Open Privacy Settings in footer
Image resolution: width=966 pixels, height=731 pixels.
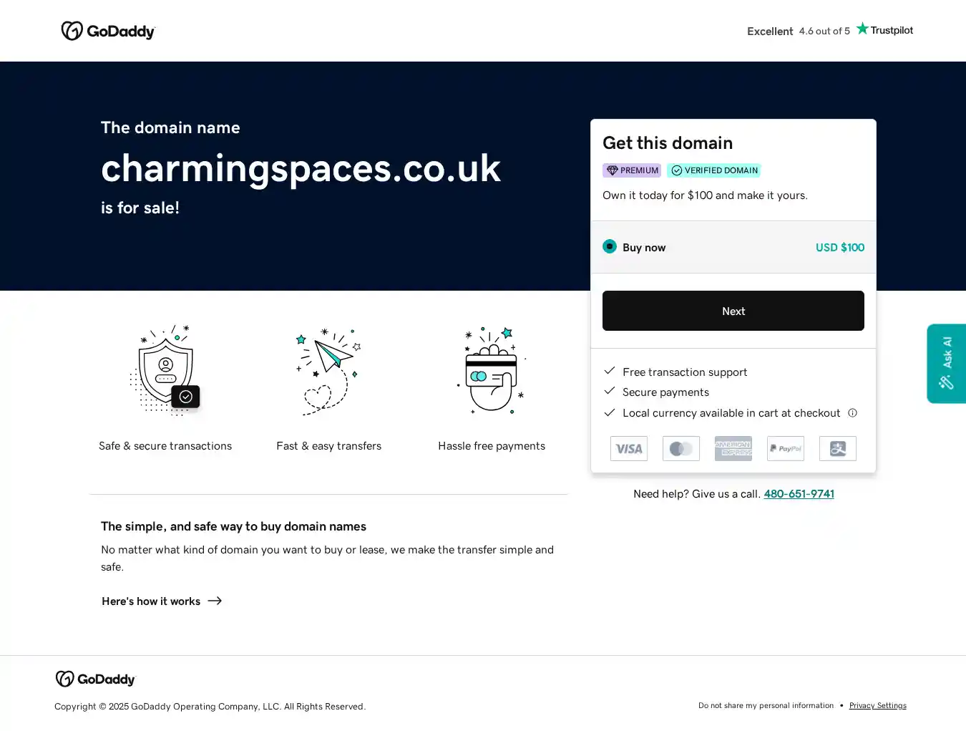[x=877, y=705]
